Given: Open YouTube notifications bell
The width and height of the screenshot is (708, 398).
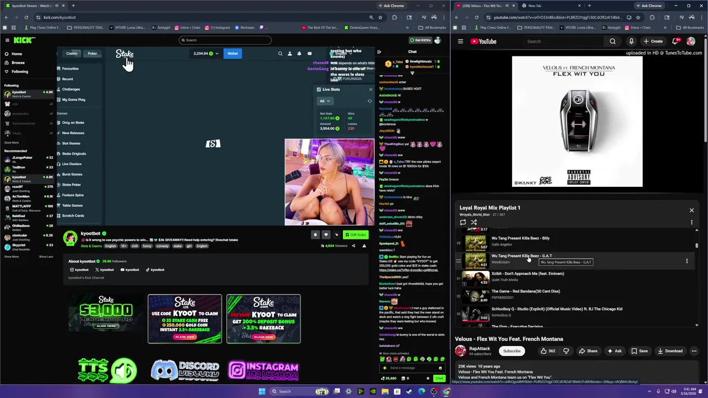Looking at the screenshot, I should coord(675,41).
